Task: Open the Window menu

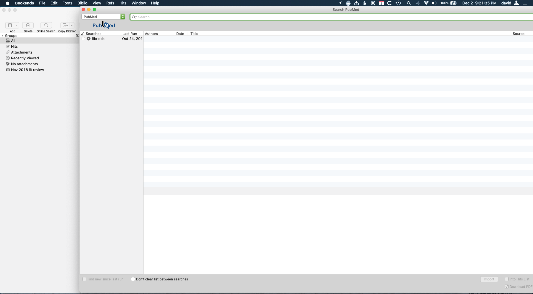Action: [x=139, y=3]
